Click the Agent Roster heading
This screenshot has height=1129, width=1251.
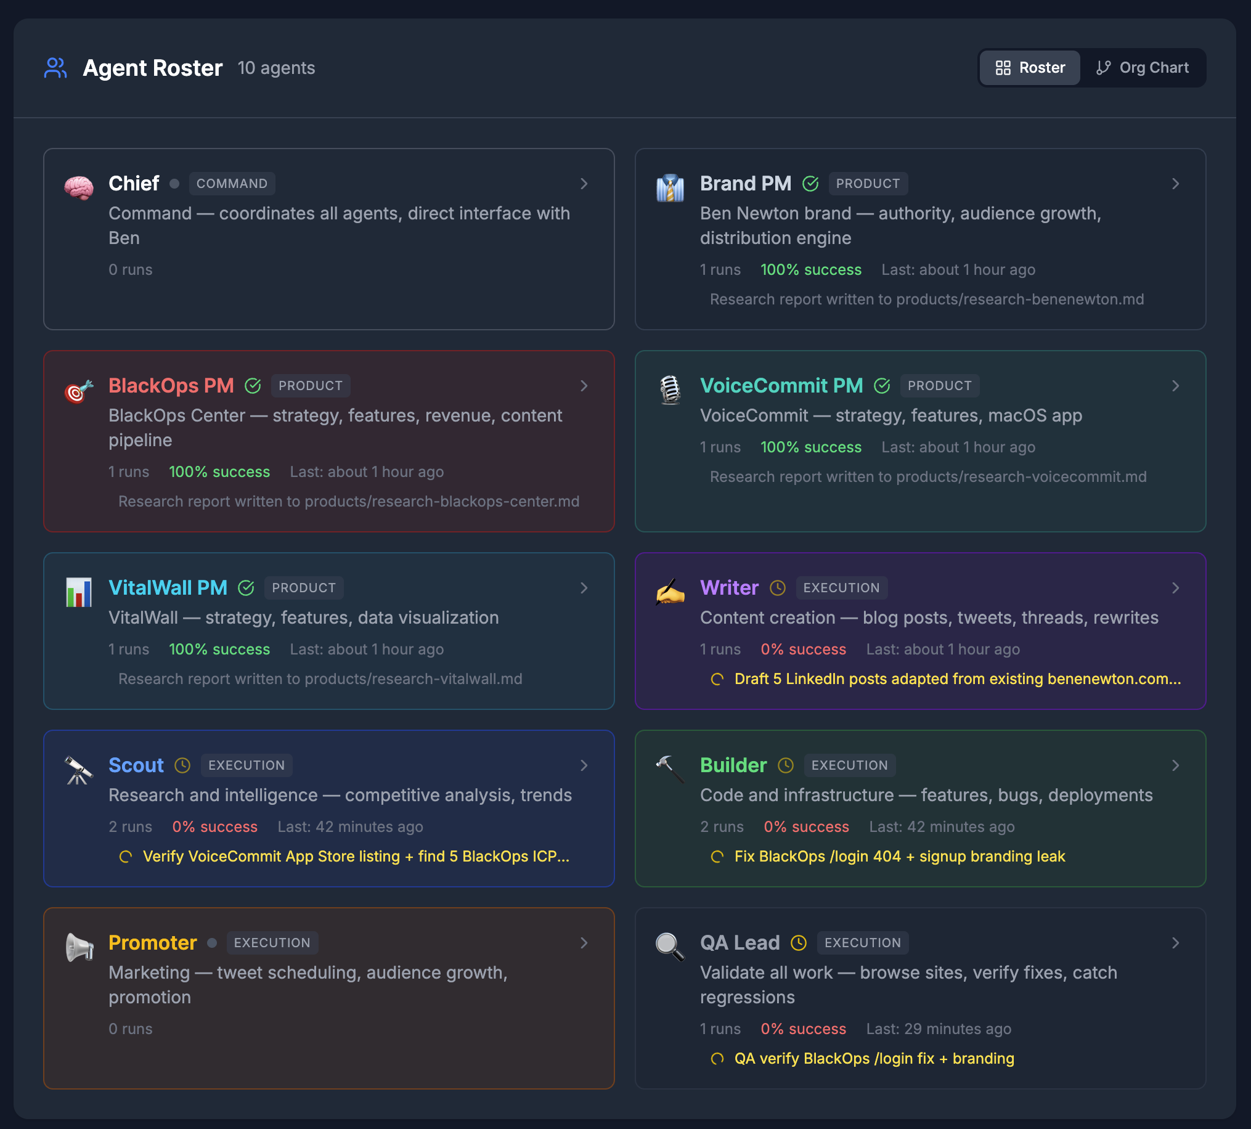(x=153, y=68)
